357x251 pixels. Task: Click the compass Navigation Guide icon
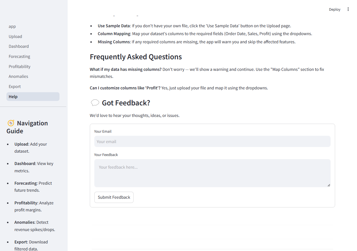click(x=11, y=123)
